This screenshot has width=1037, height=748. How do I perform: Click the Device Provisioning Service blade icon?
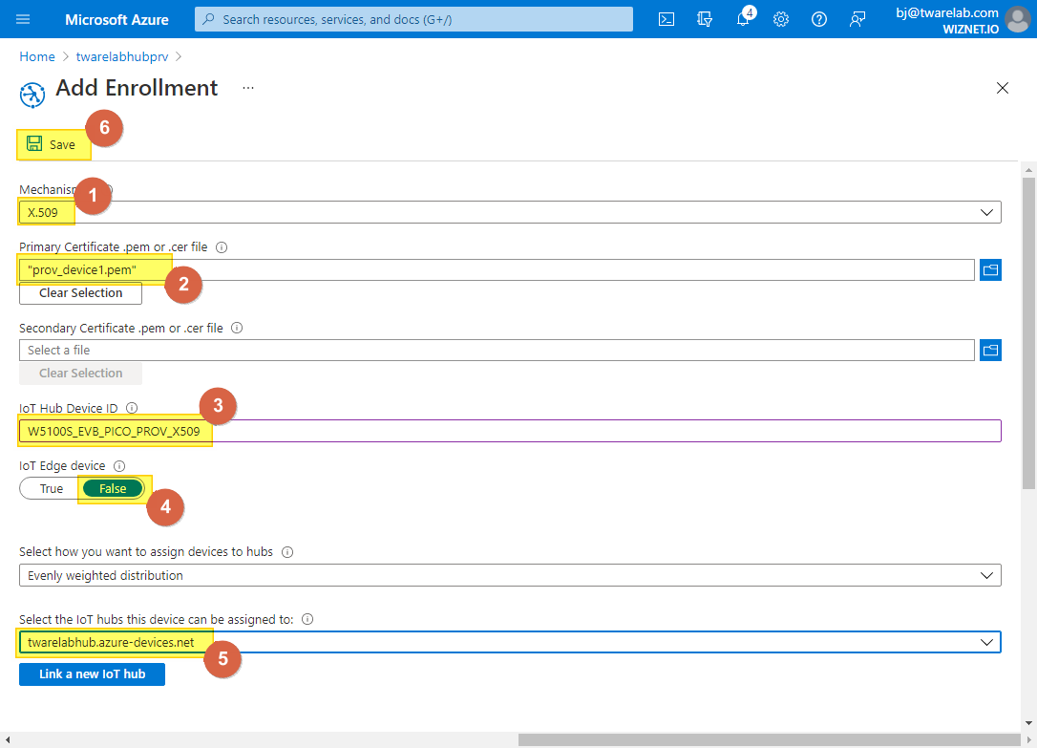(32, 95)
